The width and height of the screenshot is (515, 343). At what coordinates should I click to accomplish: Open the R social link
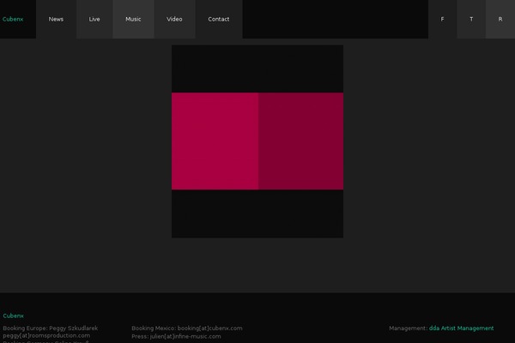[x=500, y=19]
